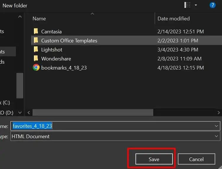
Task: Click the date 4/18/2023 12:15 PM
Action: 181,68
